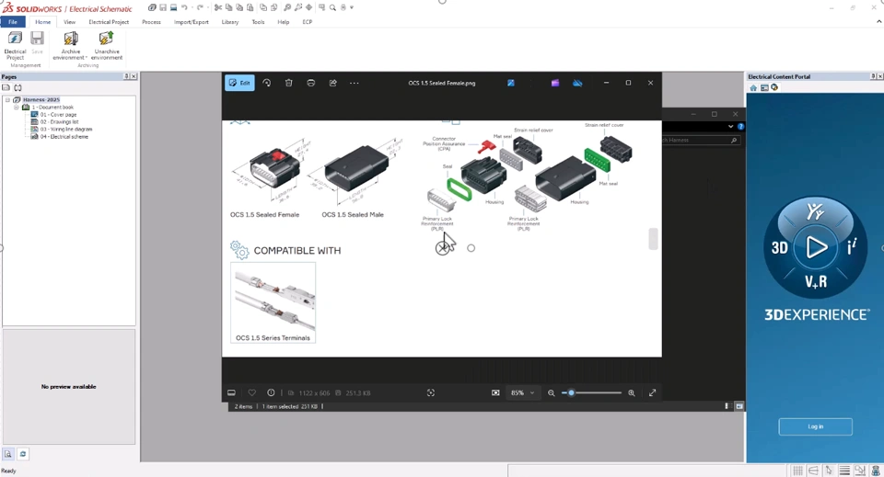Open the File menu

click(12, 22)
